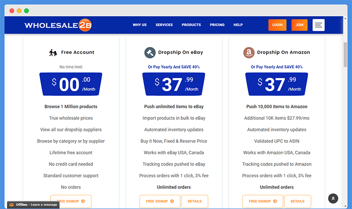Click 'Additional 10K items $27.99/mo' text

277,118
